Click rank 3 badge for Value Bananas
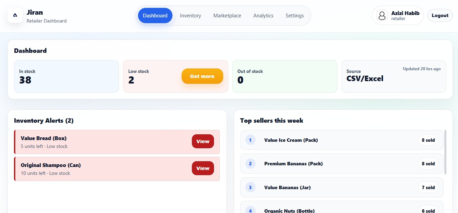 [250, 187]
